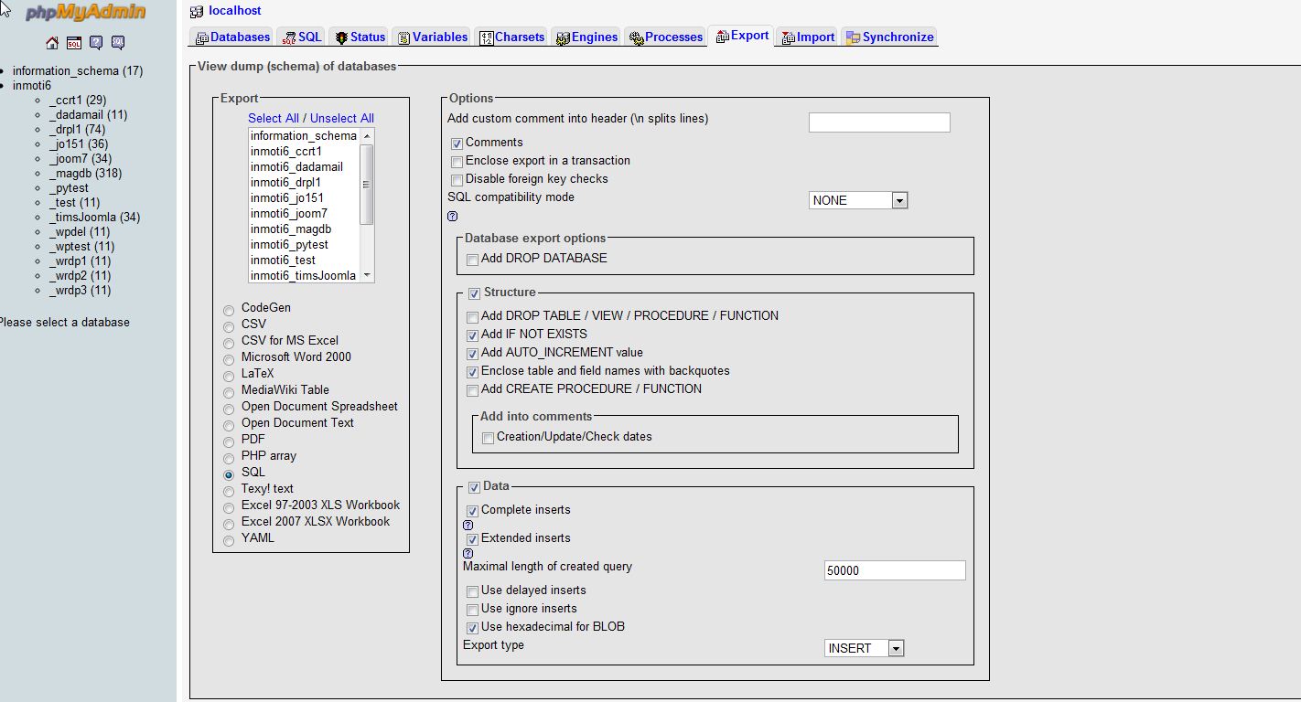Click the Home icon in sidebar

coord(52,43)
